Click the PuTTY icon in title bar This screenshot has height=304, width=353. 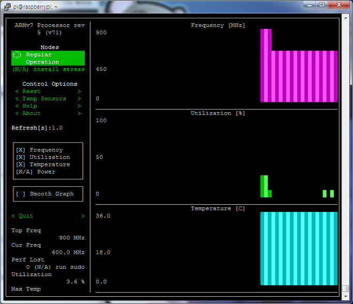coord(7,7)
